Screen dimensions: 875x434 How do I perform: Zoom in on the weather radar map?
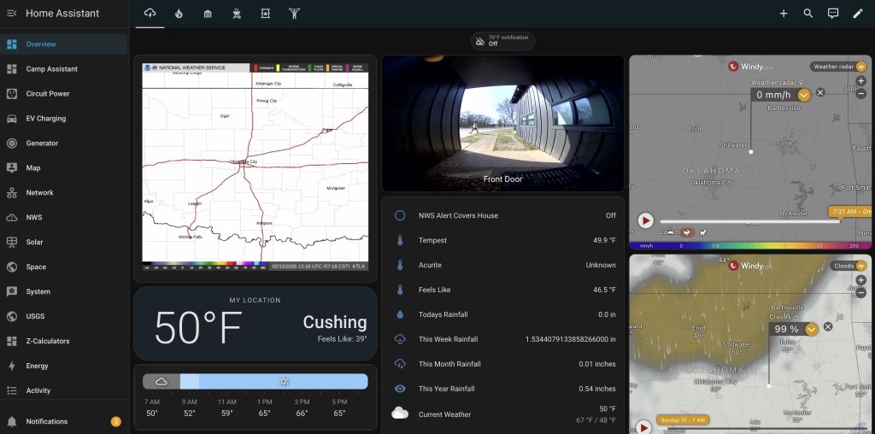pos(860,80)
